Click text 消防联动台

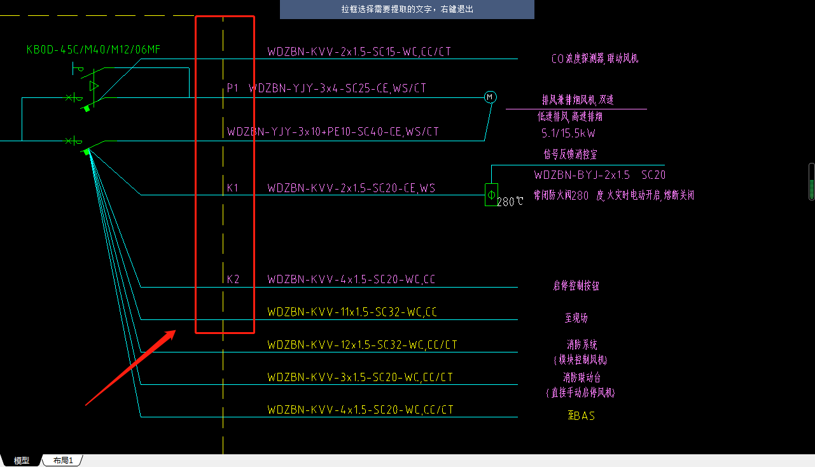click(x=582, y=377)
